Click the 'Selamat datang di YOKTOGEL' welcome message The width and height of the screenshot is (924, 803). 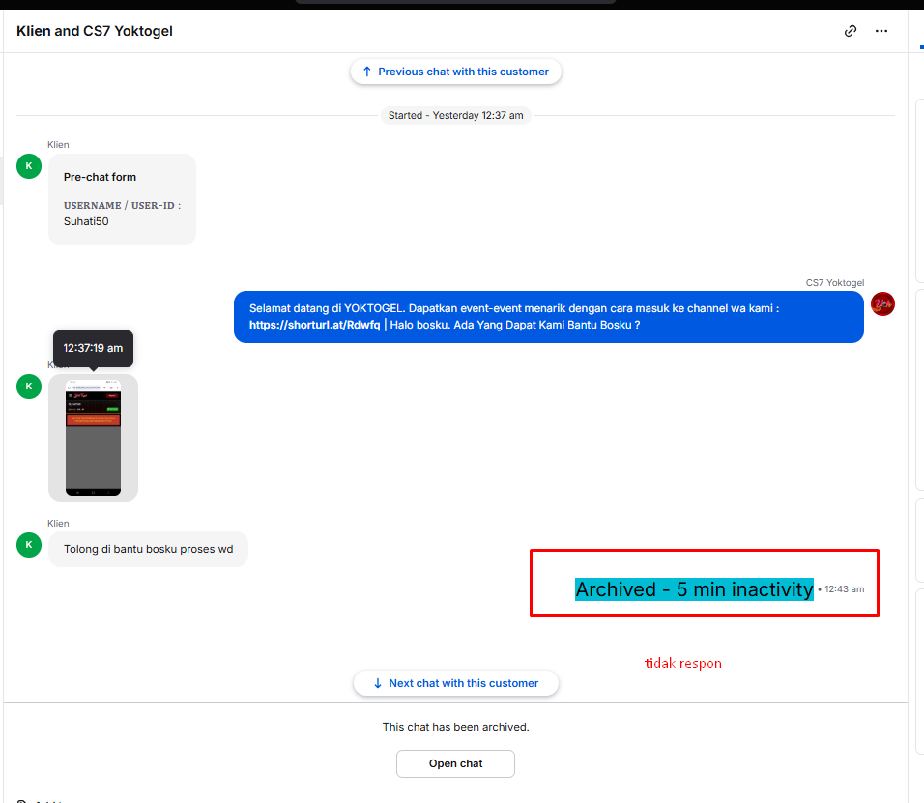(549, 317)
